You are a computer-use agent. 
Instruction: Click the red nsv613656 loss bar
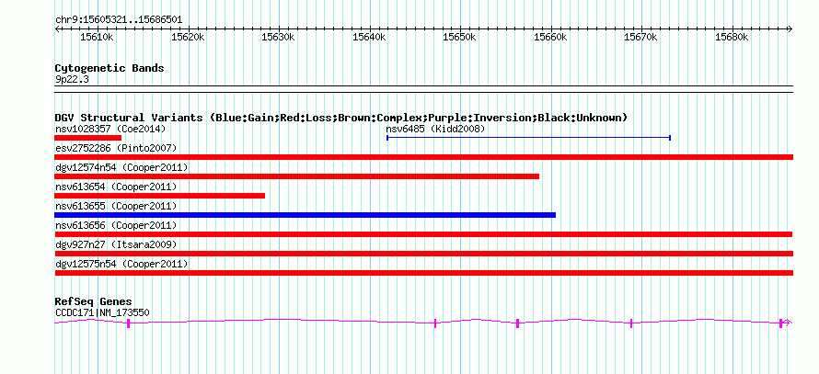423,234
